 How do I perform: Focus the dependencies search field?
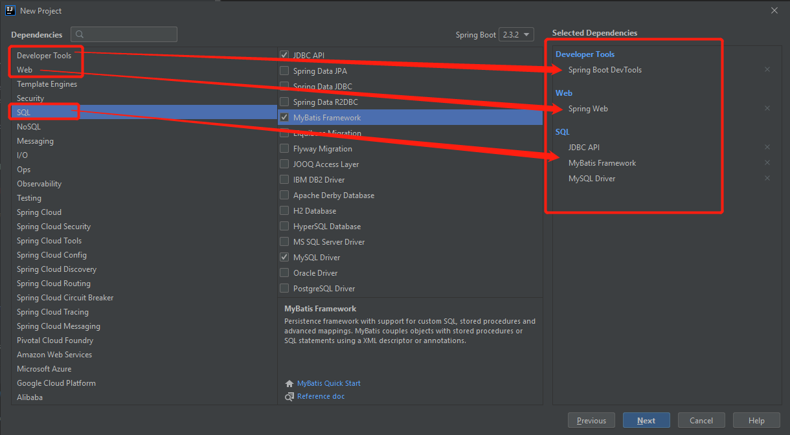124,34
